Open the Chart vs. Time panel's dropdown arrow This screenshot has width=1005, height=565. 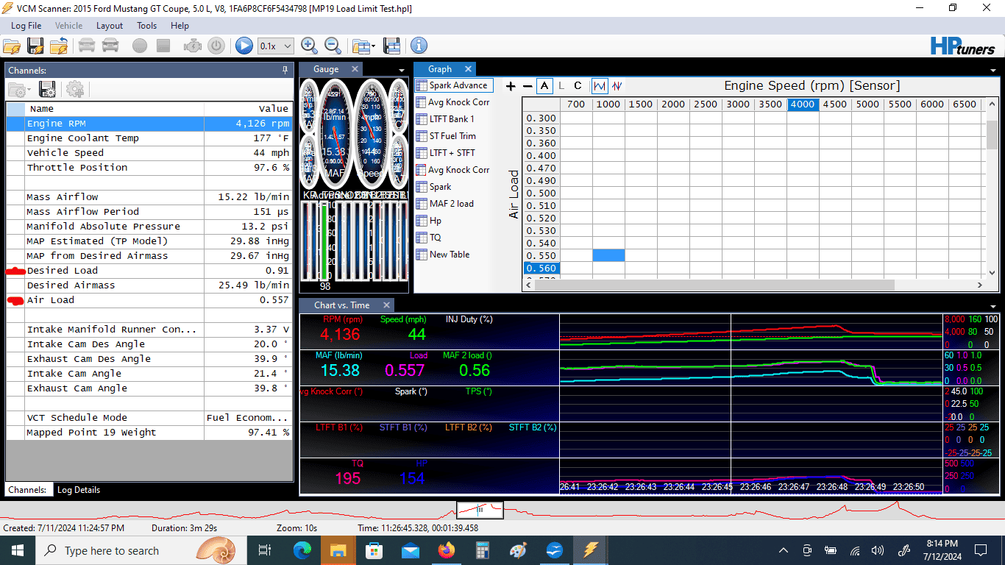coord(995,306)
